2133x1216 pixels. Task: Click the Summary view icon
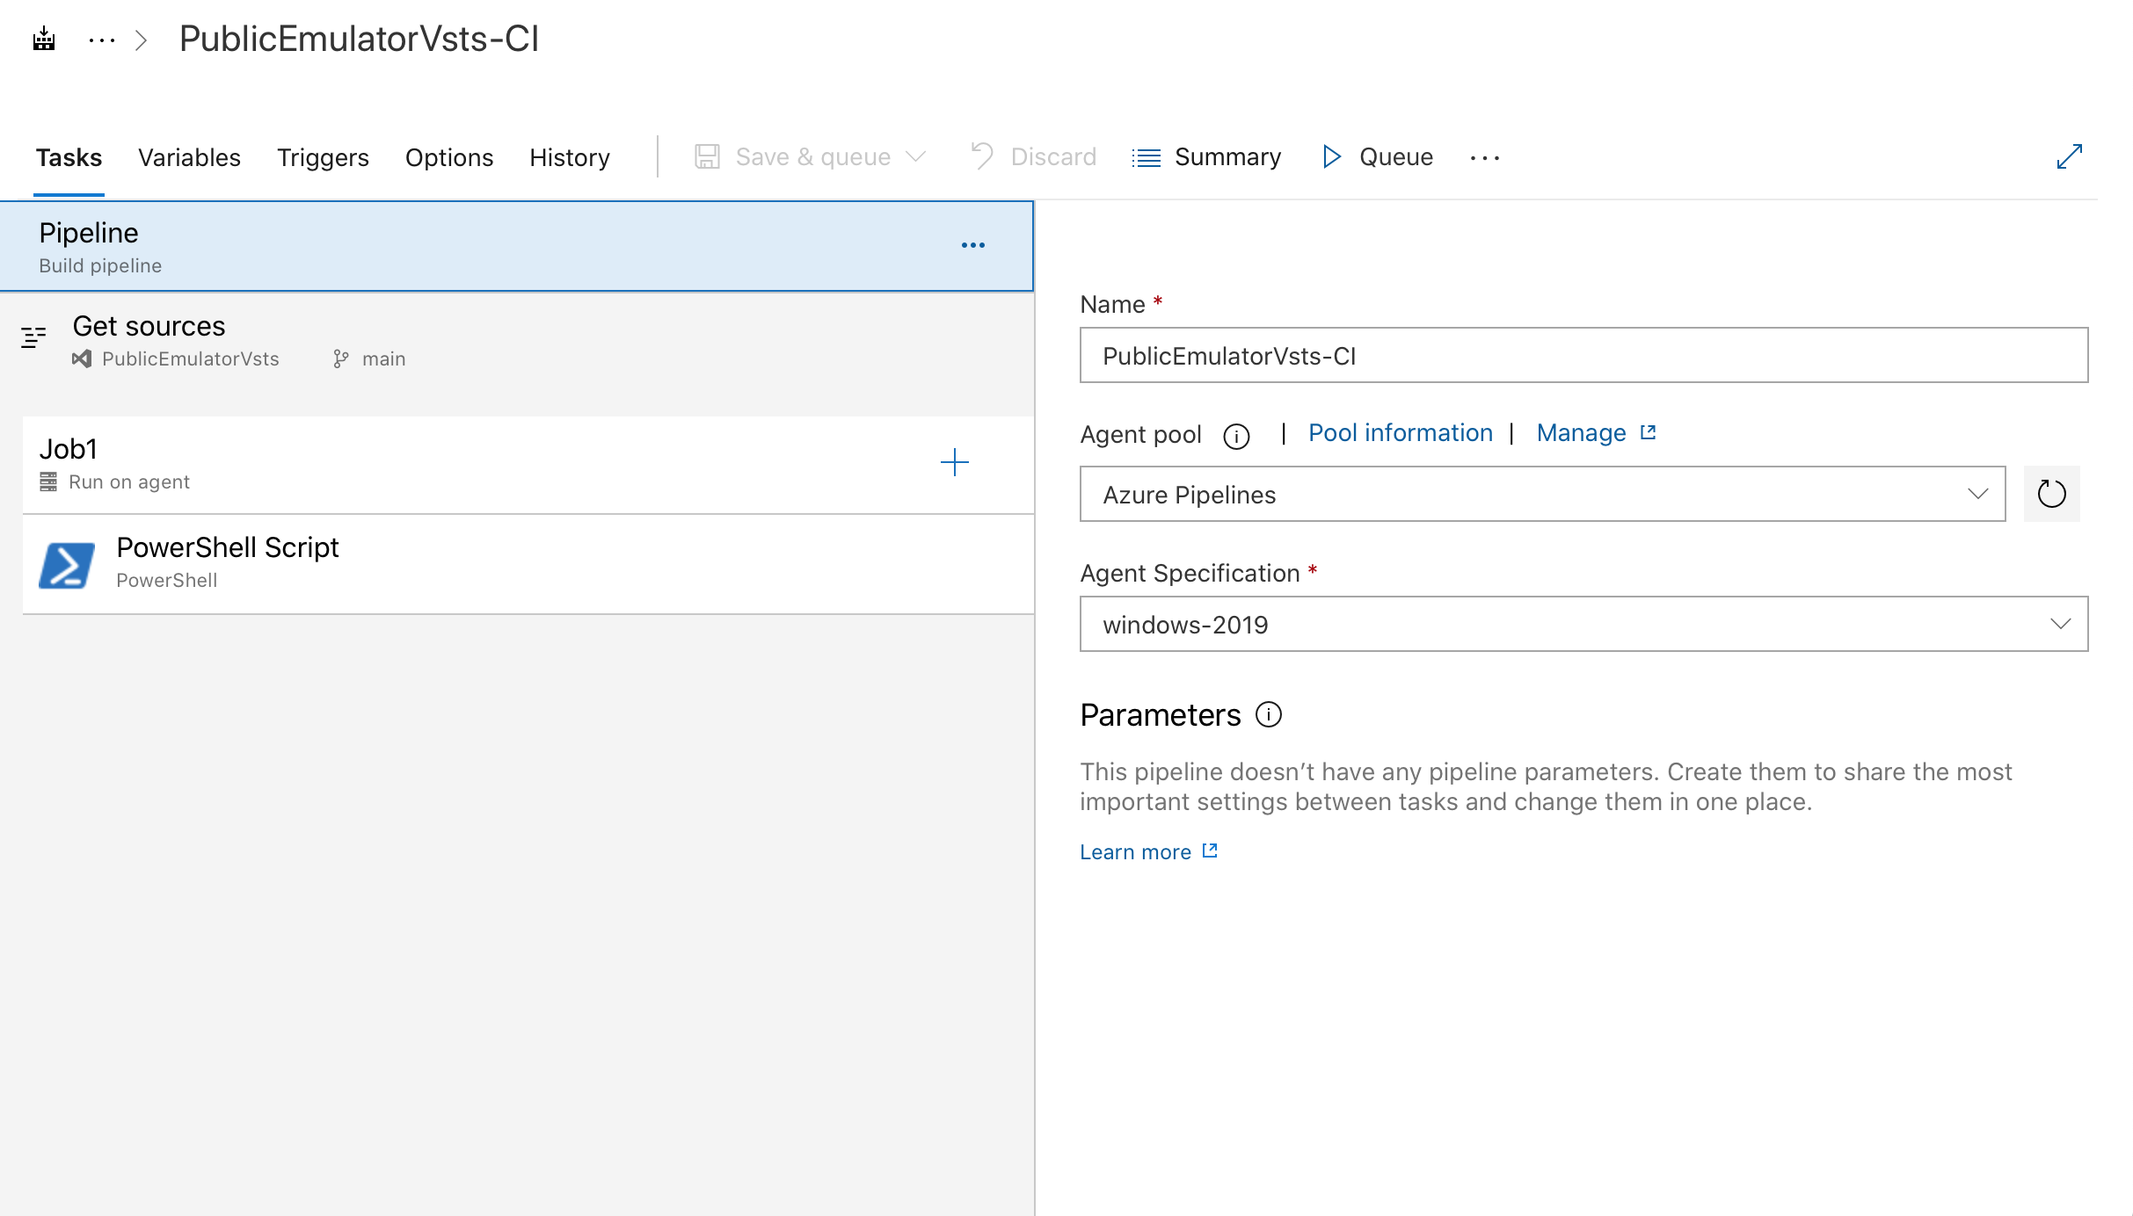click(x=1146, y=156)
